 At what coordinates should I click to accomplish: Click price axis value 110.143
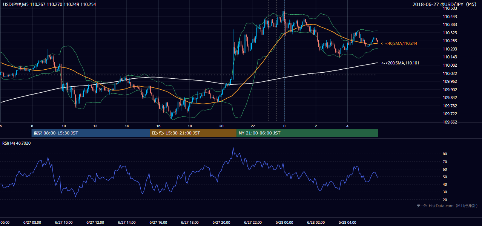pyautogui.click(x=450, y=57)
